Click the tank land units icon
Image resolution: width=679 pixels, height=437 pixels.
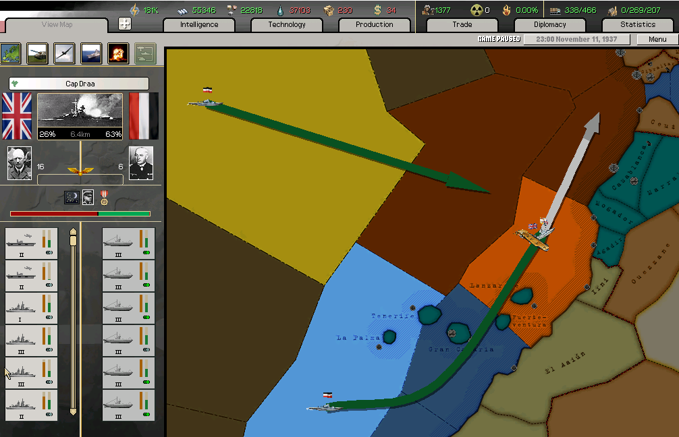[x=37, y=53]
